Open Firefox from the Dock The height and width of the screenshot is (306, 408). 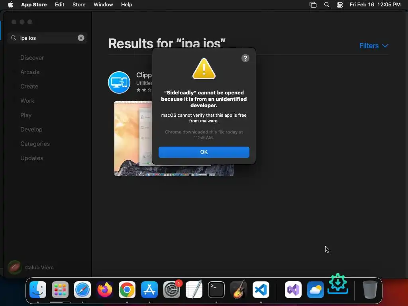click(x=105, y=290)
